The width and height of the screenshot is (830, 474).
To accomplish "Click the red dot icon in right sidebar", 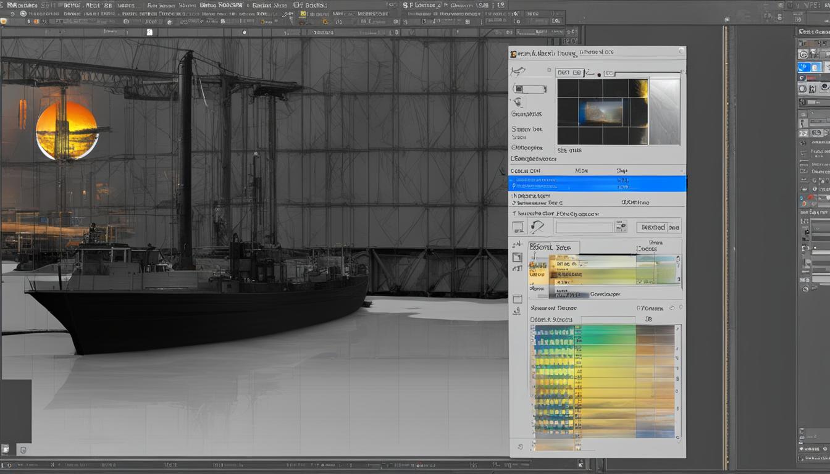I will pyautogui.click(x=811, y=197).
